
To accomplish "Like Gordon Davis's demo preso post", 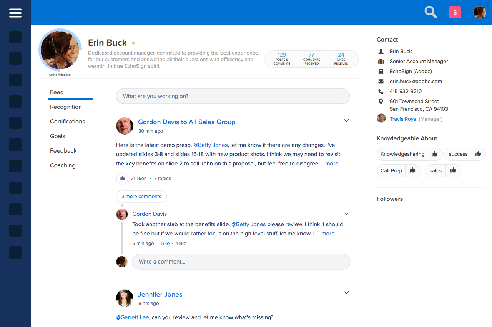I will 122,179.
